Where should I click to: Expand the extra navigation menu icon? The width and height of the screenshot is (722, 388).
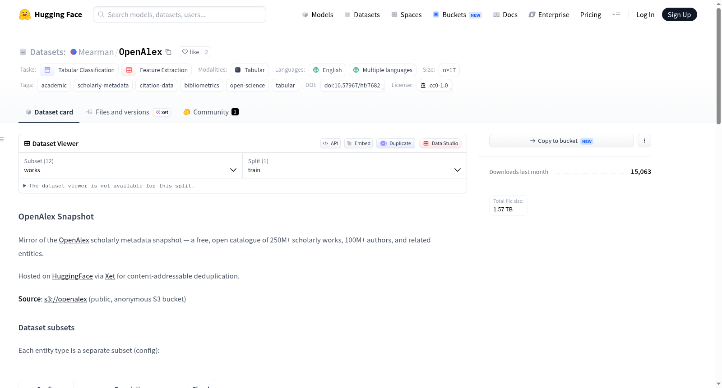[616, 14]
